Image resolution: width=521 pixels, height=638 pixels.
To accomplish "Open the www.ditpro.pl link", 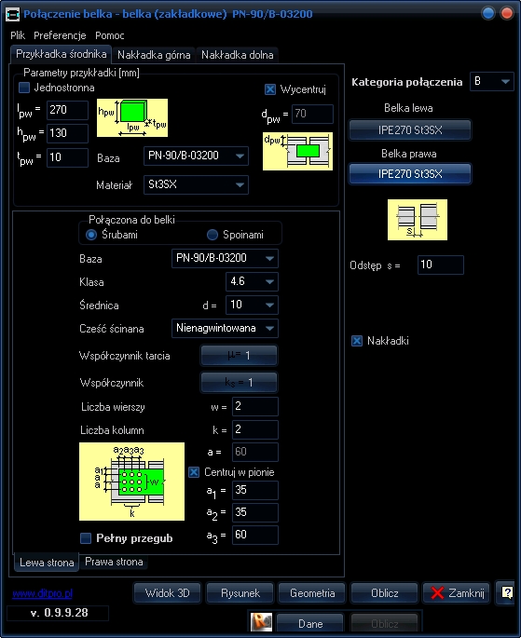I will pos(42,593).
